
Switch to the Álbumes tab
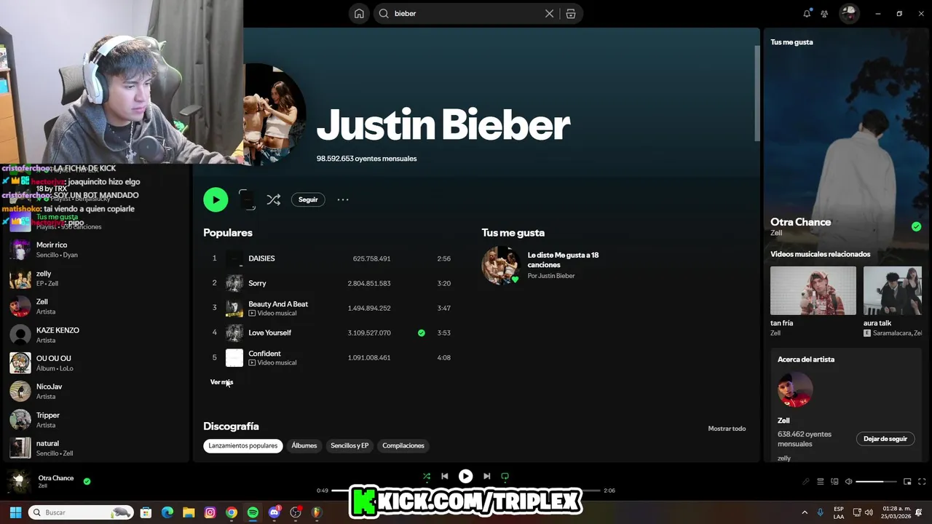(304, 445)
